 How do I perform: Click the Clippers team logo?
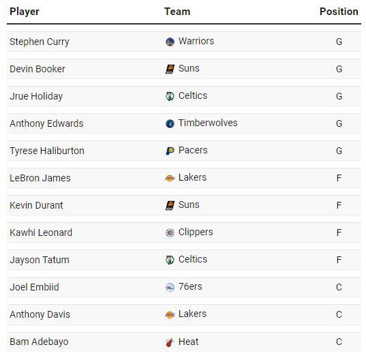coord(170,232)
